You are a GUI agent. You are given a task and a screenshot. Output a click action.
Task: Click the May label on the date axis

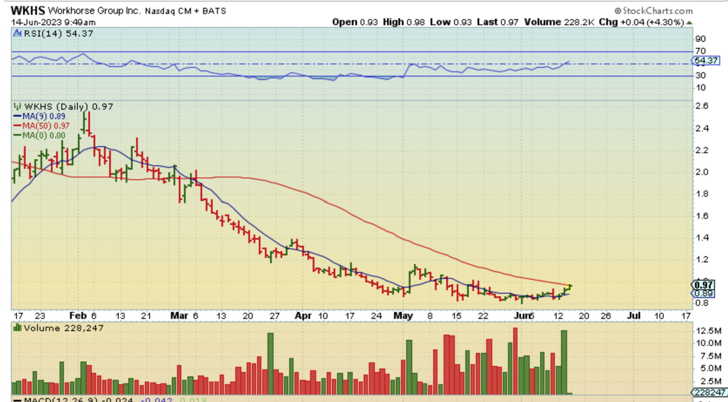pos(403,316)
